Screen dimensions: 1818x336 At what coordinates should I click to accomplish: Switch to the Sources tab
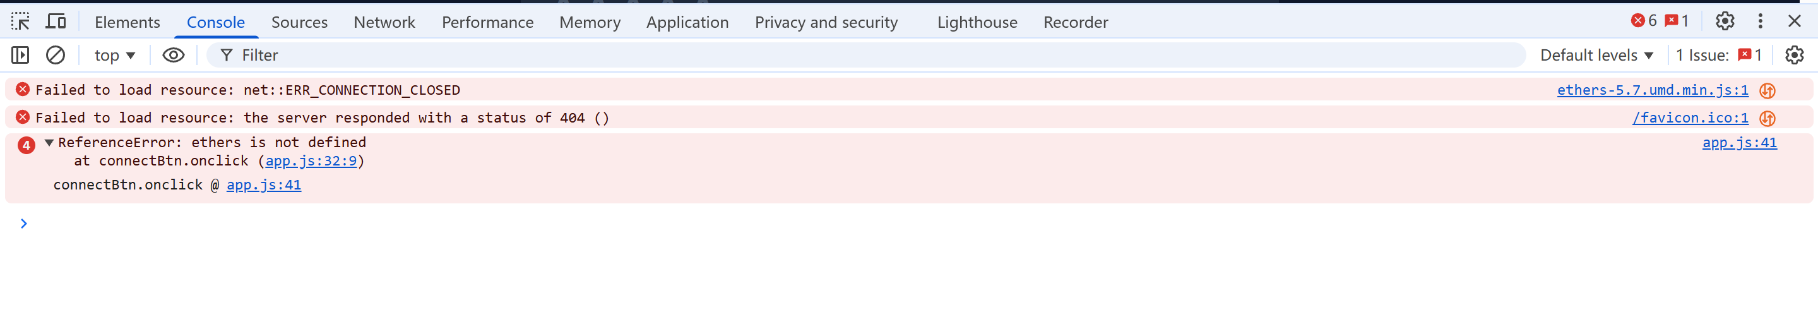coord(299,23)
